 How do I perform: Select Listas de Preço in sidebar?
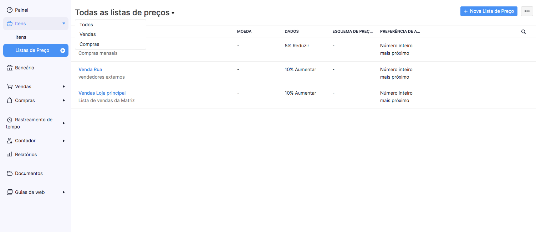(x=36, y=51)
